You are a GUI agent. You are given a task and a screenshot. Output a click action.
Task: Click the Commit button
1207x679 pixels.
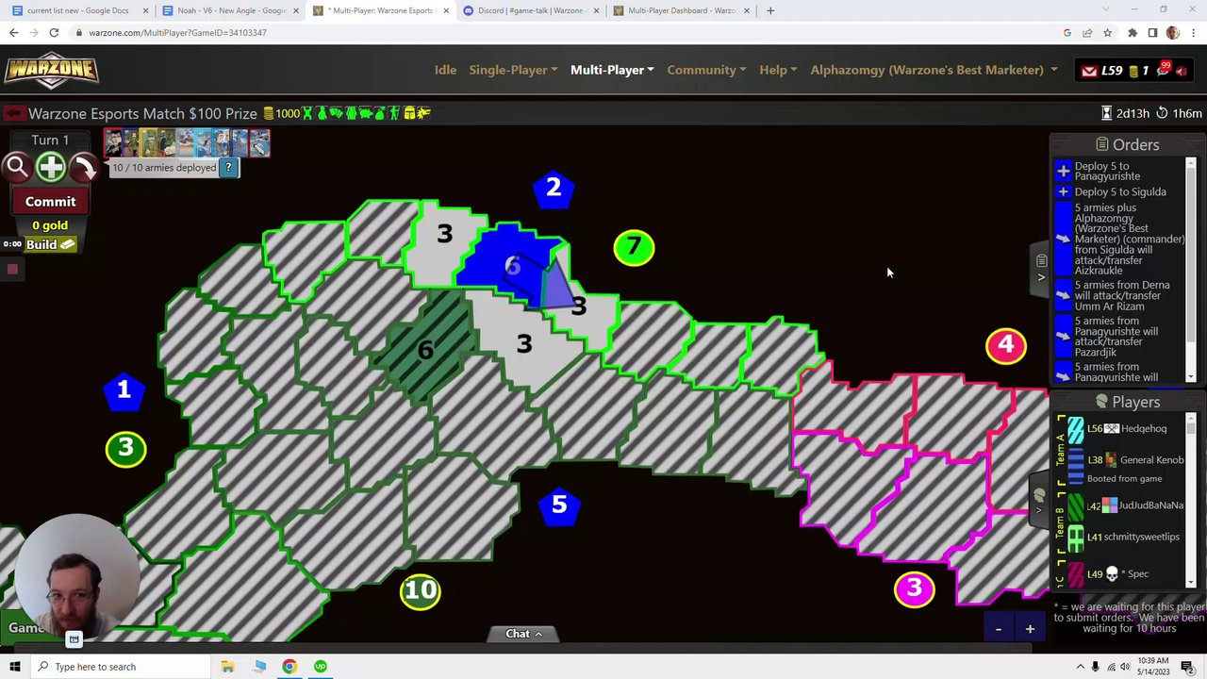pyautogui.click(x=51, y=201)
